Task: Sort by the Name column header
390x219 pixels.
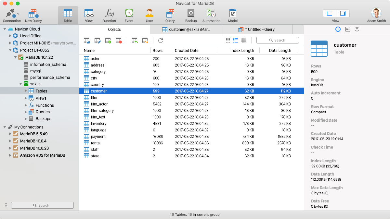Action: pos(115,50)
